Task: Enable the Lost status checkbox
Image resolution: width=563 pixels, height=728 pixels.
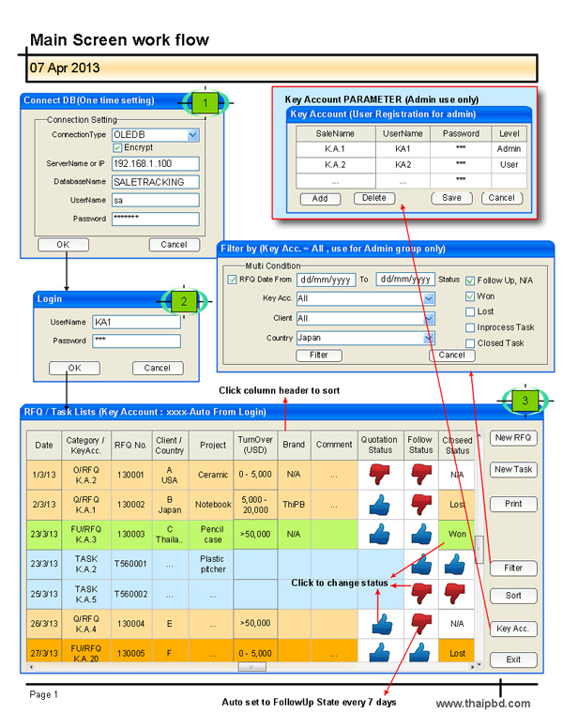Action: coord(469,311)
